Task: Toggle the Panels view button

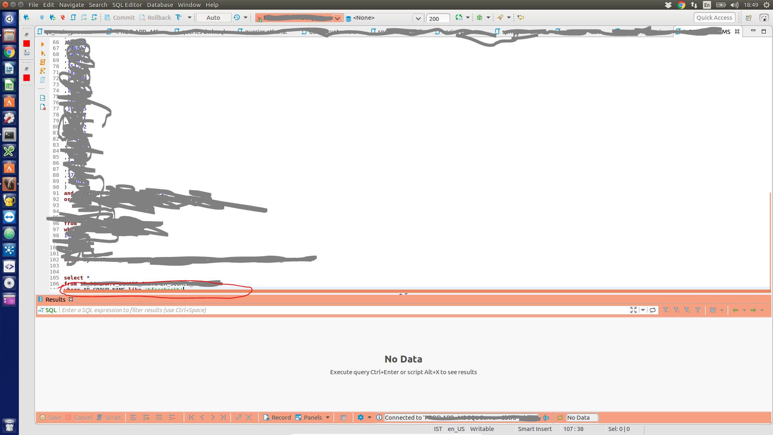Action: (x=308, y=417)
